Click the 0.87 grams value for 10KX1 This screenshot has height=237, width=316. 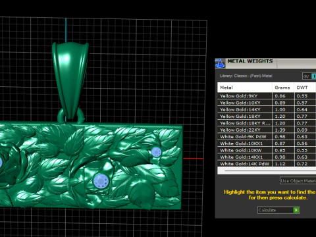click(x=280, y=144)
